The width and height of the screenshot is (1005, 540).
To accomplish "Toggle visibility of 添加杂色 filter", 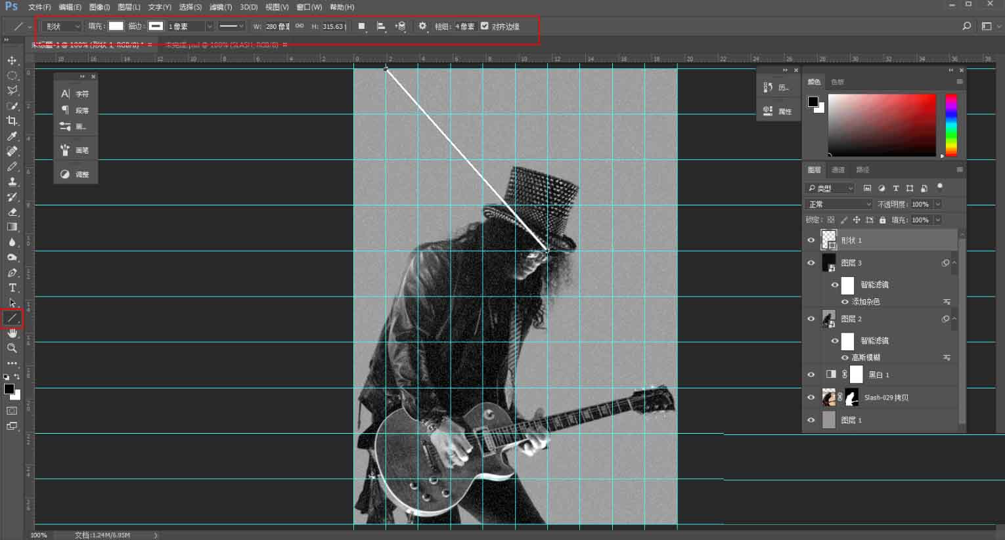I will [x=845, y=302].
